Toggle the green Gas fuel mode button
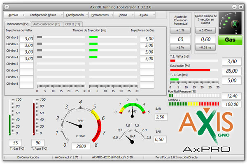The image size is (247, 164). (x=230, y=40)
